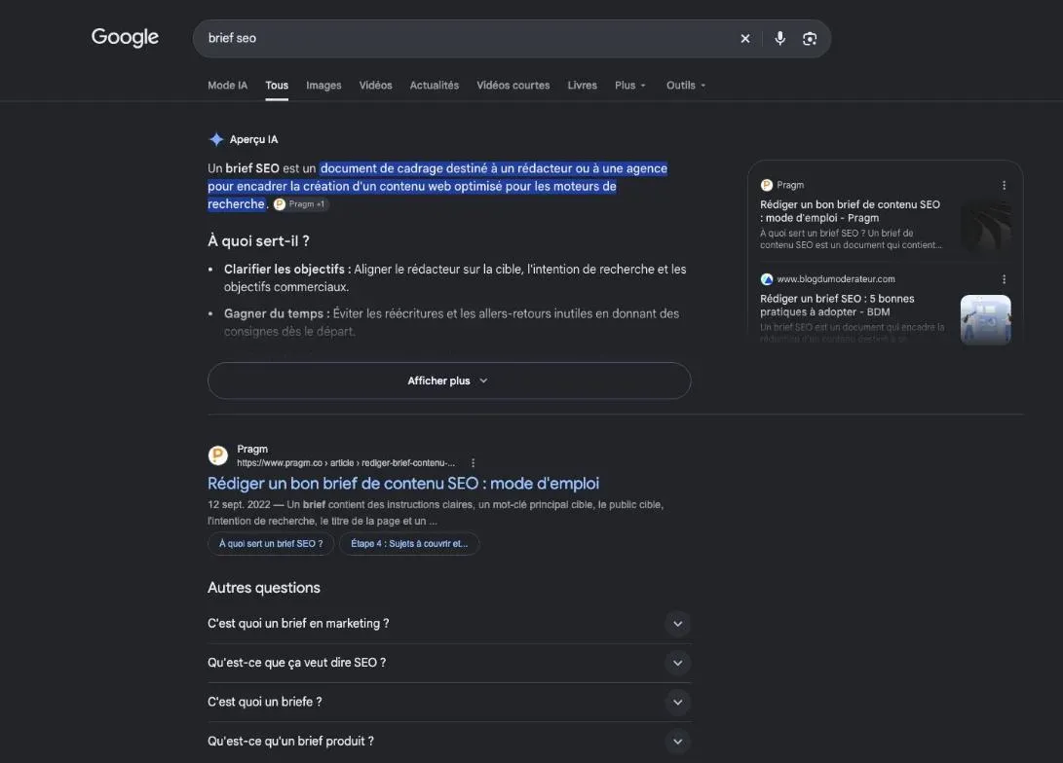The image size is (1063, 763).
Task: Click the Pragm site name above the result
Action: click(252, 449)
